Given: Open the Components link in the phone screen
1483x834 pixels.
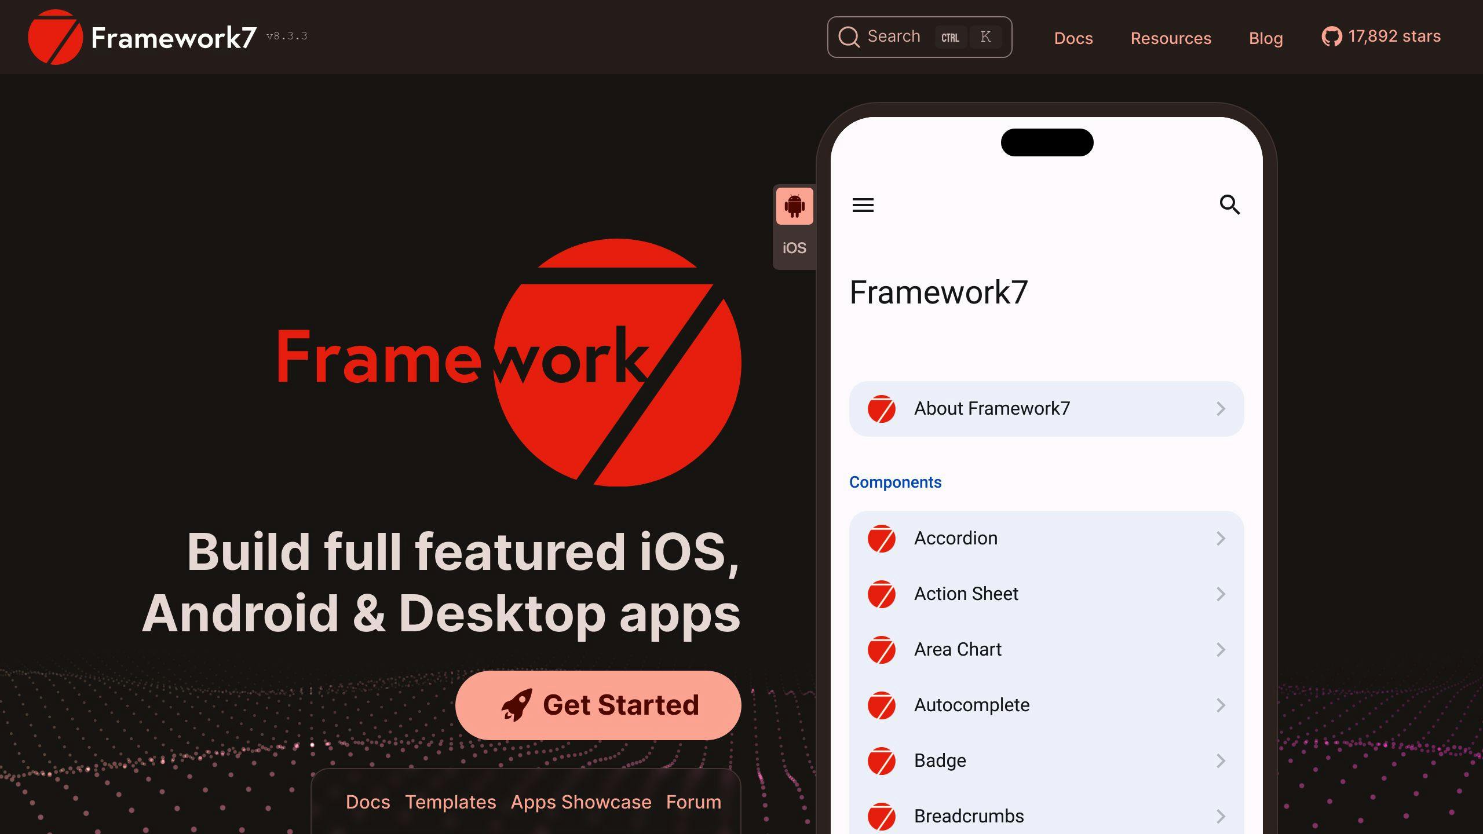Looking at the screenshot, I should (896, 482).
